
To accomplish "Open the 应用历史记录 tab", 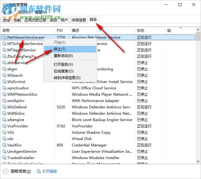I will coord(35,20).
